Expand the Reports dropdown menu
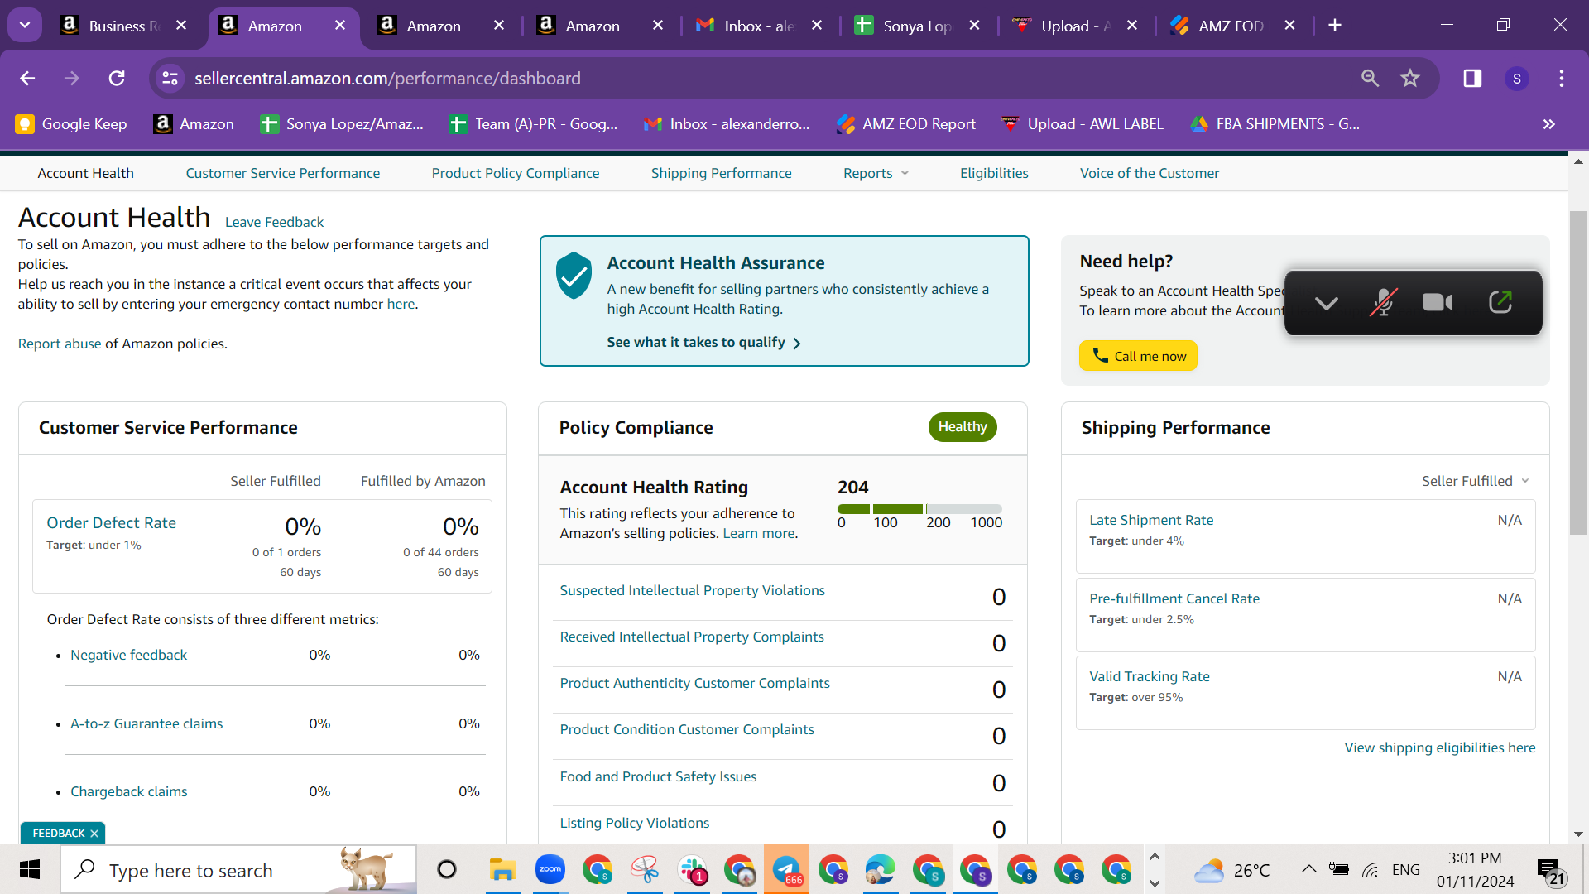This screenshot has width=1589, height=894. [876, 173]
